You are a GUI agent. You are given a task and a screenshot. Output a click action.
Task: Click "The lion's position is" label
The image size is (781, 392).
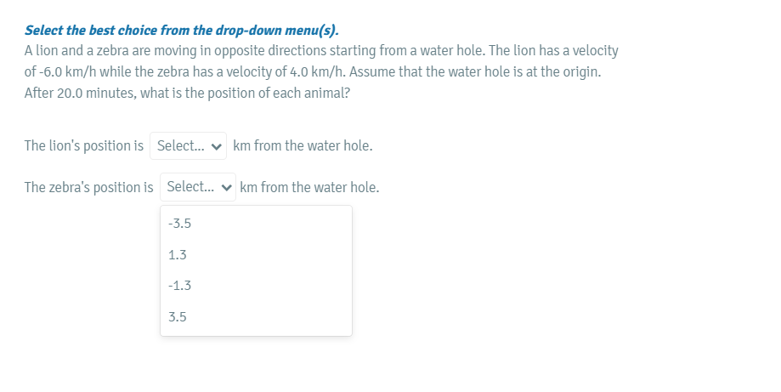click(x=84, y=145)
